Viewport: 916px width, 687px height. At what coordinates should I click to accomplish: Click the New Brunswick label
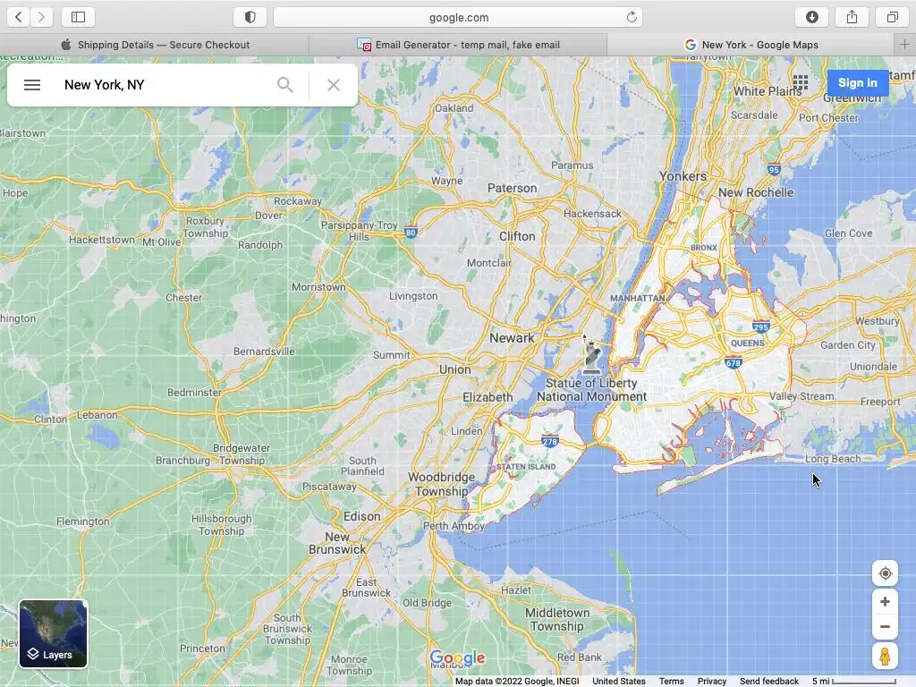pos(337,543)
